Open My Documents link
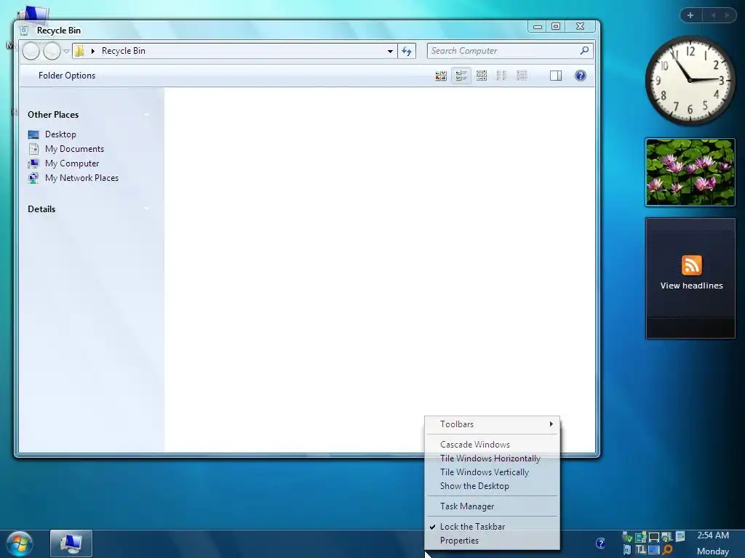This screenshot has width=745, height=558. [74, 149]
